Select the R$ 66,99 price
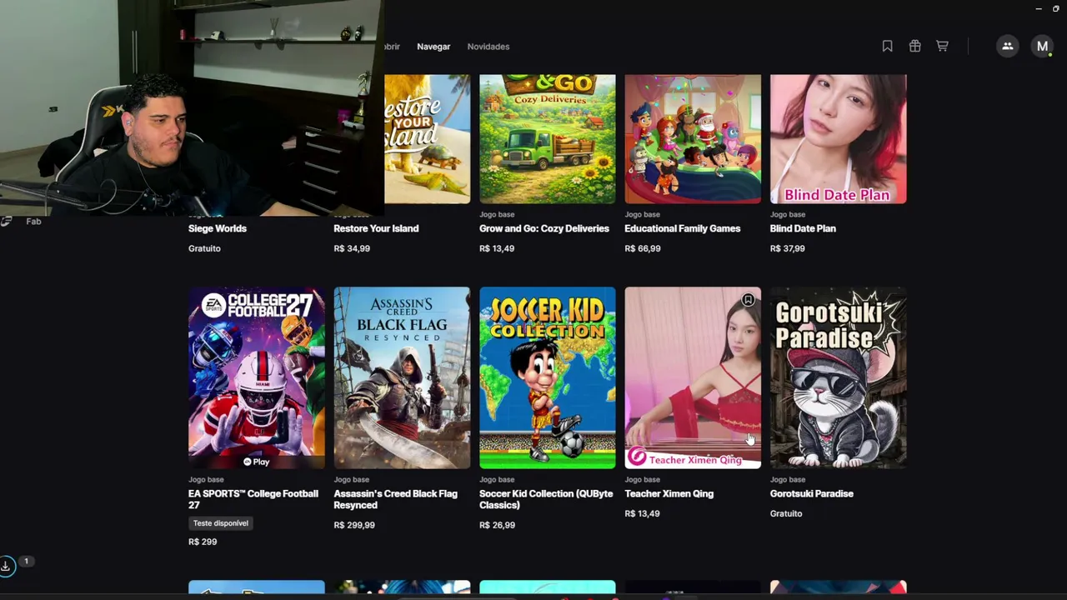Viewport: 1067px width, 600px height. (643, 248)
